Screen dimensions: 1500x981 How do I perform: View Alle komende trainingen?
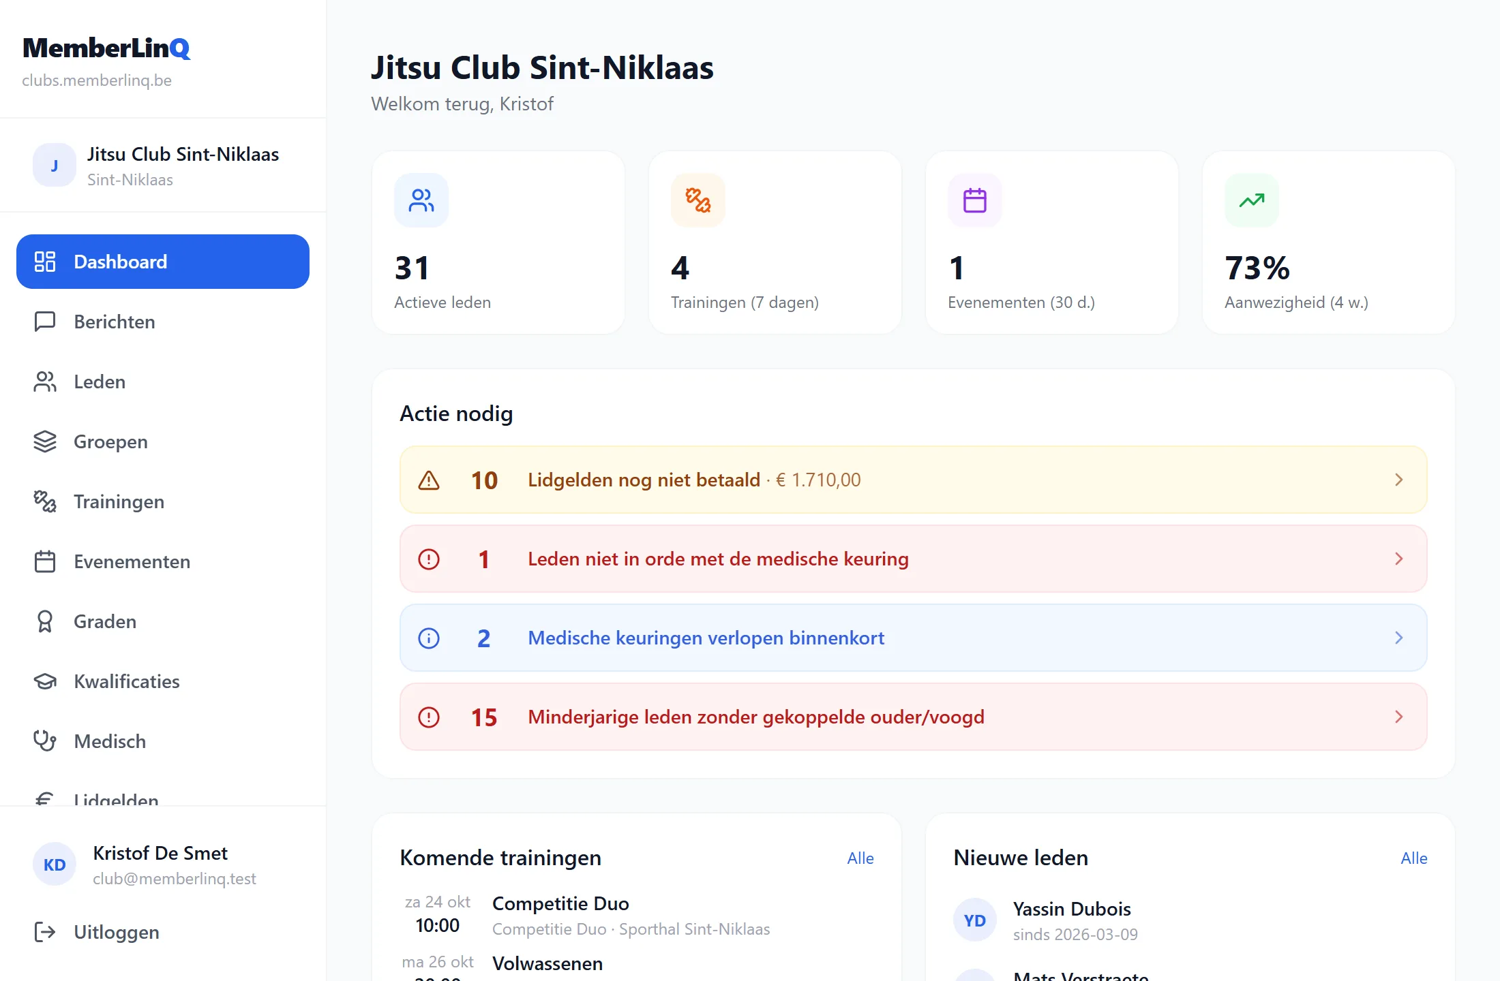point(860,858)
